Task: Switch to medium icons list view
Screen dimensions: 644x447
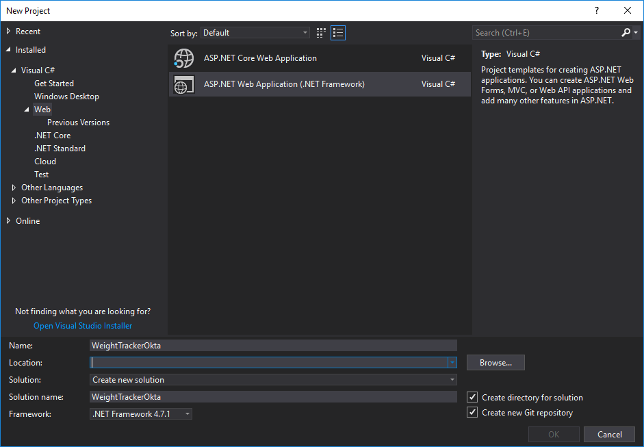Action: click(338, 33)
